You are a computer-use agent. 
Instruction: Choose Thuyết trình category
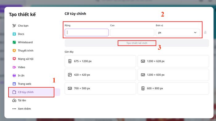click(34, 51)
